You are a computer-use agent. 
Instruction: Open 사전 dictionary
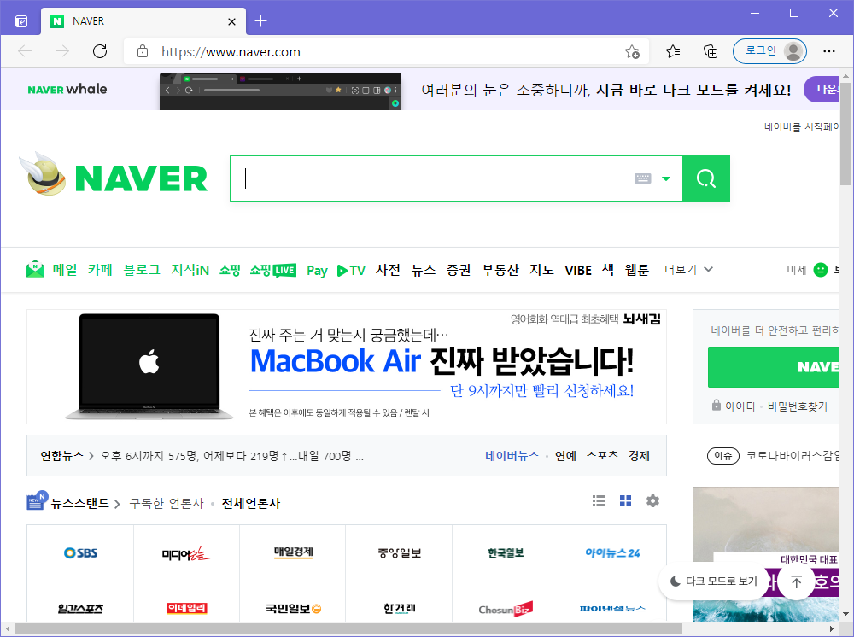[388, 270]
